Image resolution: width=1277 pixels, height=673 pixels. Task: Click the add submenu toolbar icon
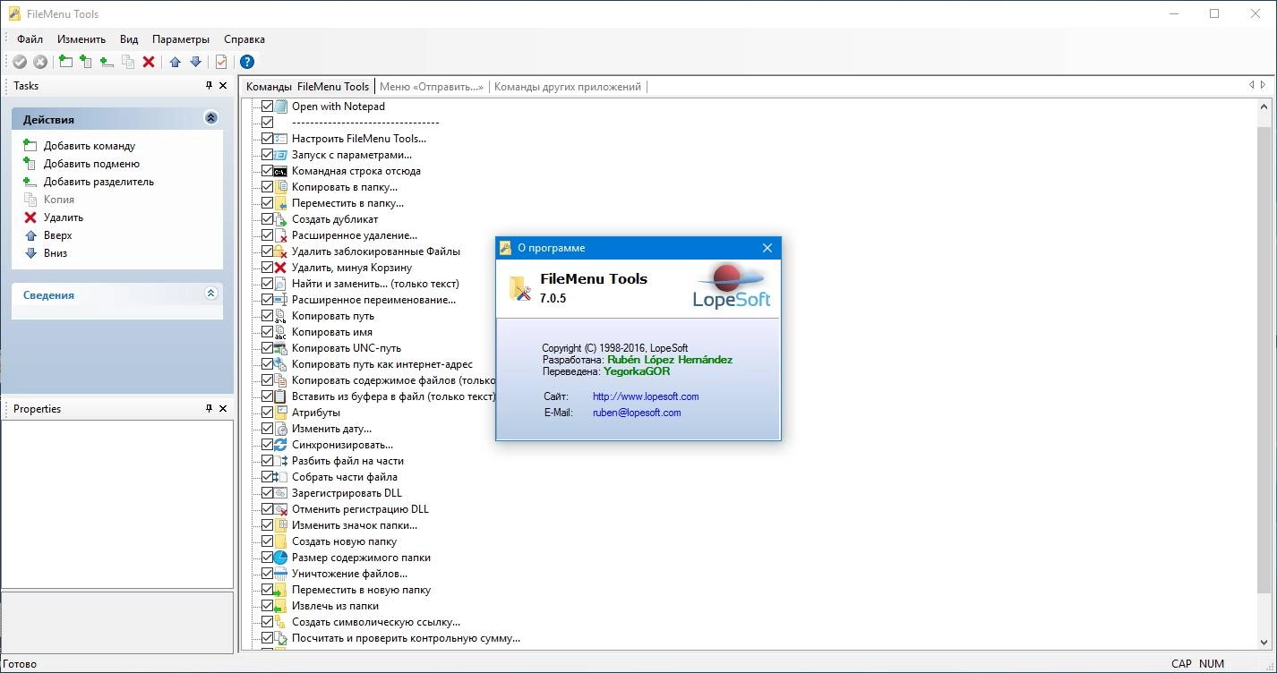[86, 62]
